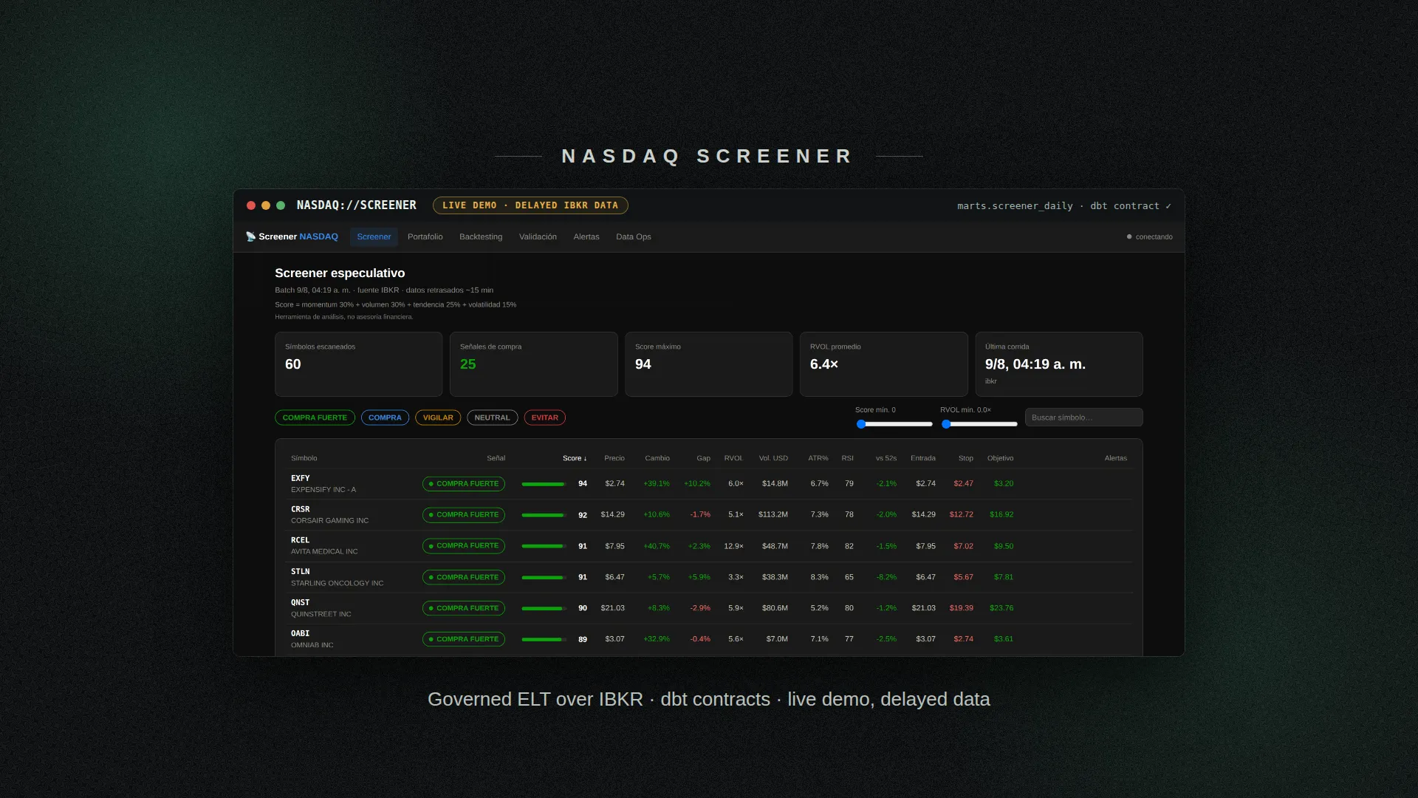The image size is (1418, 798).
Task: Toggle the COMPRA FUERTE filter chip
Action: 315,417
